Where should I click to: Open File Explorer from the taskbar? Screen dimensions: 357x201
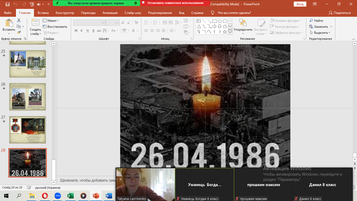coord(32,196)
